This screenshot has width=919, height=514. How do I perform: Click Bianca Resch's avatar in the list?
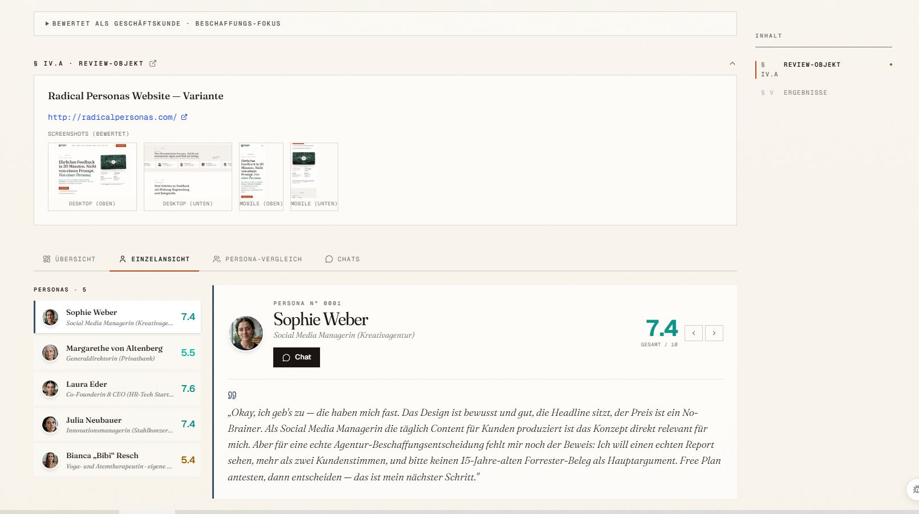tap(50, 460)
